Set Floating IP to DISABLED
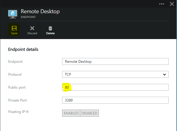The height and width of the screenshot is (131, 177). [89, 113]
